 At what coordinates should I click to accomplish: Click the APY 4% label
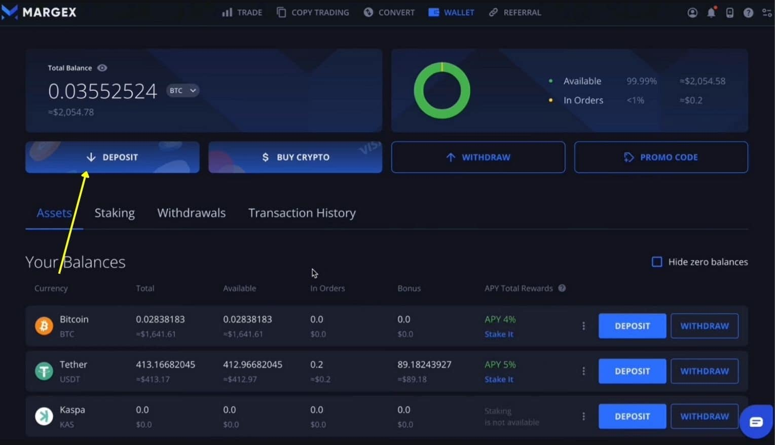(500, 319)
